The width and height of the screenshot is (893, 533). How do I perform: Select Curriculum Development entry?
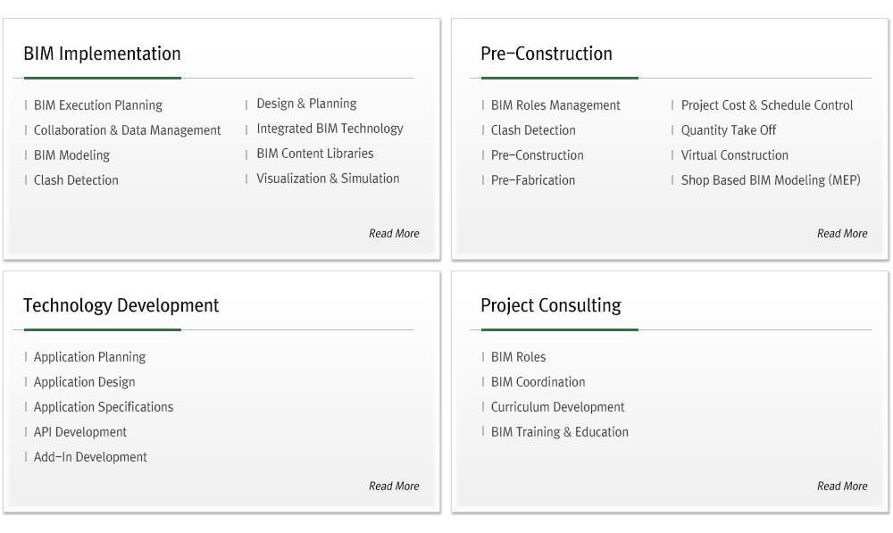click(x=557, y=407)
